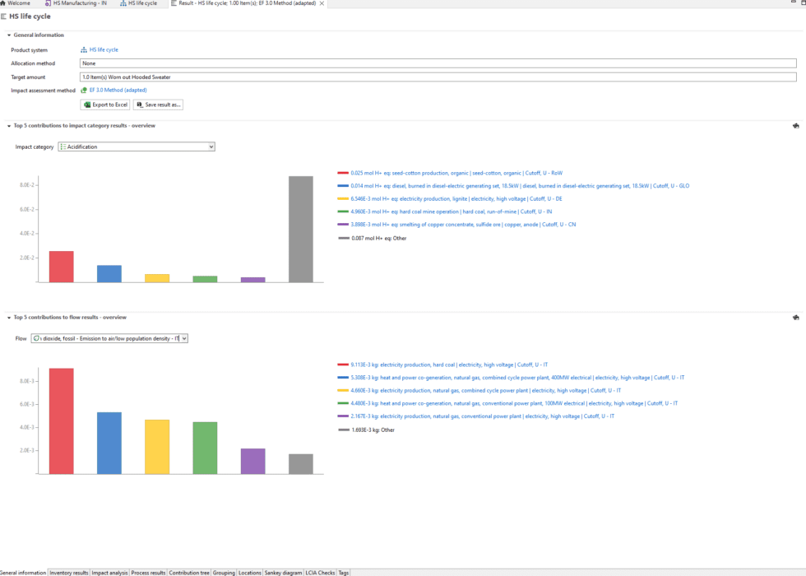Click the red seed-cotton legend color swatch
This screenshot has height=576, width=806.
pyautogui.click(x=343, y=173)
